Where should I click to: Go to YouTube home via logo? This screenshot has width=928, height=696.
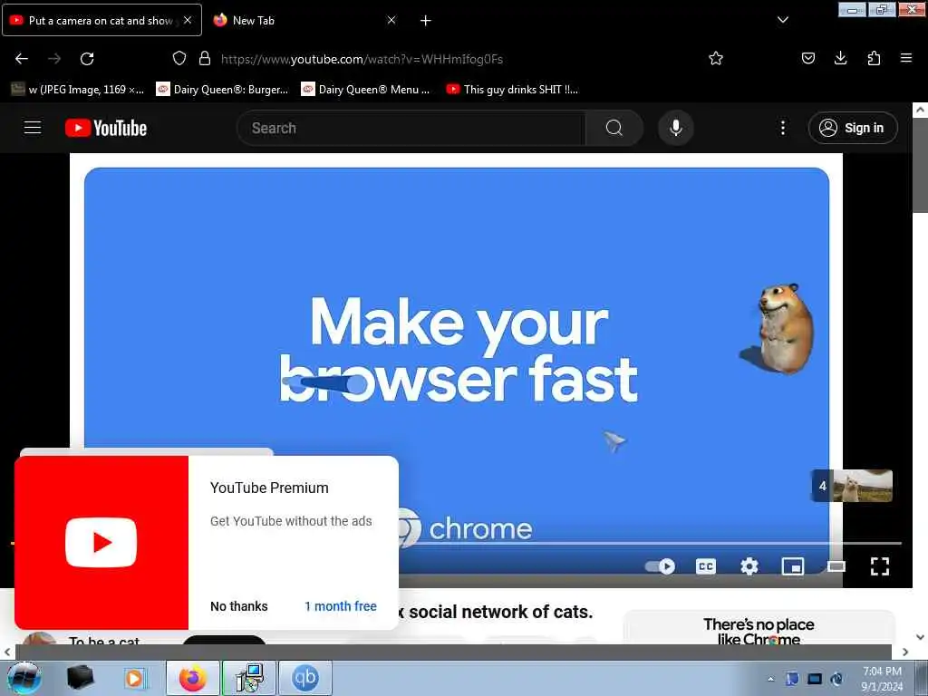106,128
